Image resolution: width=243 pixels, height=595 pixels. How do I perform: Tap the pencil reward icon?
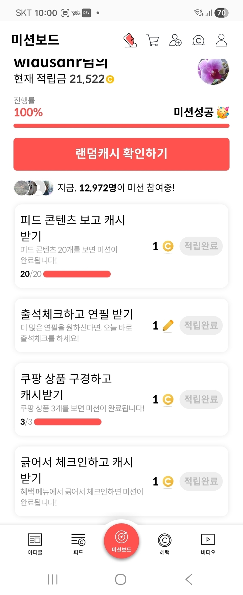coord(168,326)
